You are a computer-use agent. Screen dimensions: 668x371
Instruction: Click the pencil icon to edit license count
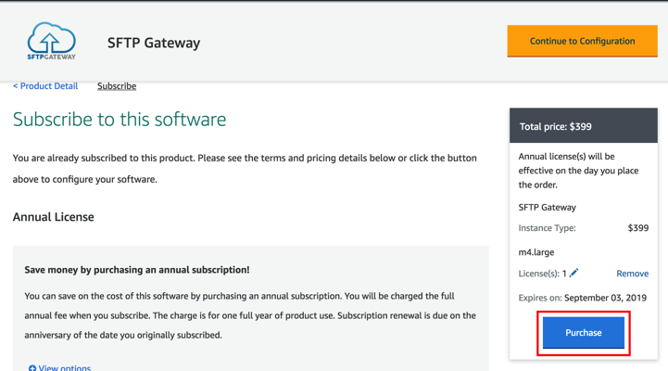coord(573,273)
